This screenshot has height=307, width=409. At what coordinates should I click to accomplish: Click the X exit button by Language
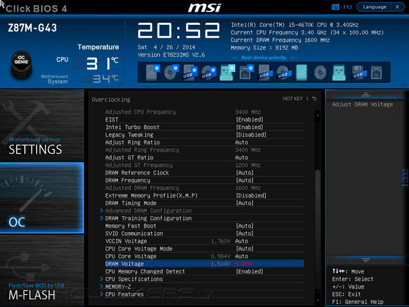[397, 7]
